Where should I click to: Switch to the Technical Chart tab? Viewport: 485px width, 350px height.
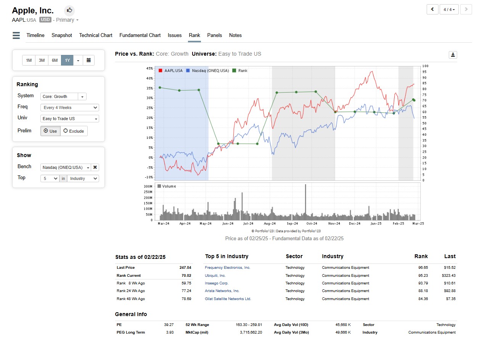[96, 35]
